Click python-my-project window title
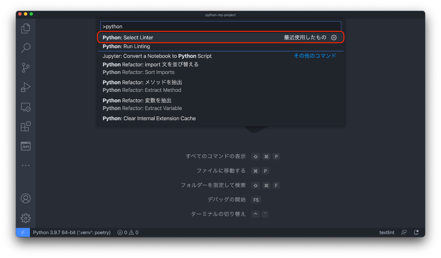This screenshot has width=441, height=258. click(x=220, y=15)
